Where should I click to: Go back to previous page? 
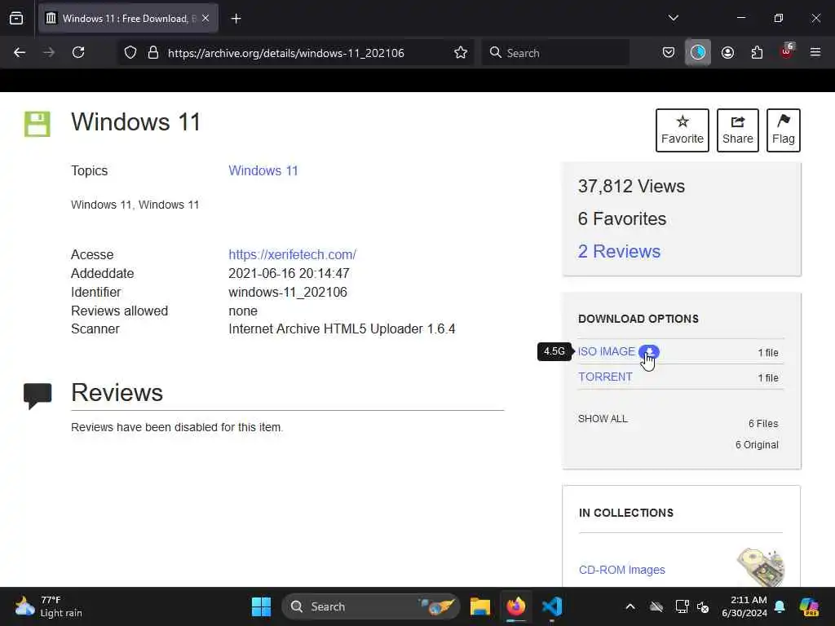(20, 52)
